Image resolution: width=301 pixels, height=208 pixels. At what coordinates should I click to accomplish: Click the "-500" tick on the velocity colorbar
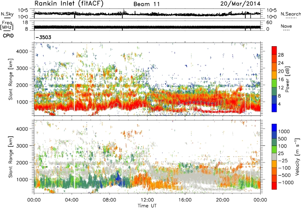coord(284,175)
